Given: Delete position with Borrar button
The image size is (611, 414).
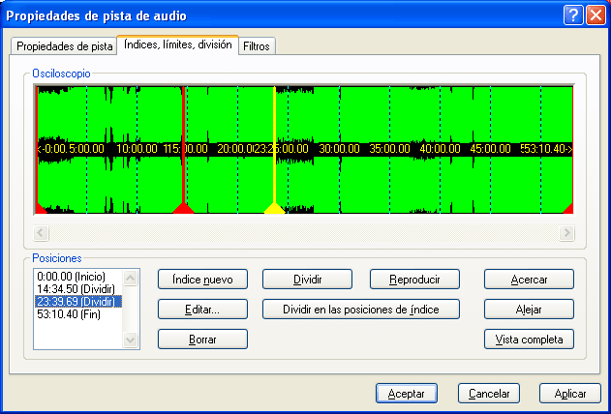Looking at the screenshot, I should 202,339.
